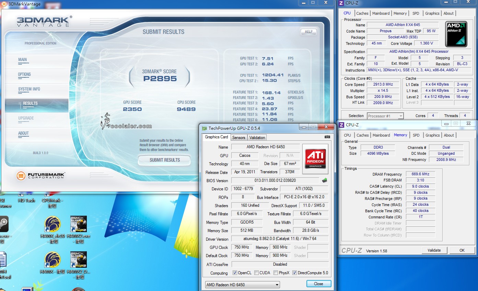Select the Graphics Card tab in GPU-Z
Viewport: 478px width, 291px height.
[217, 137]
